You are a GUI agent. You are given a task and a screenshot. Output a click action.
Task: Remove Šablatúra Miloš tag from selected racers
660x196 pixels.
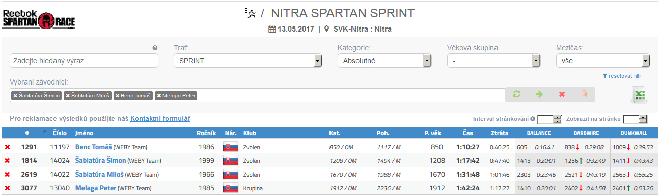(68, 96)
